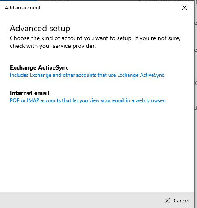Close the Add an account dialog
This screenshot has width=197, height=208.
tap(185, 8)
